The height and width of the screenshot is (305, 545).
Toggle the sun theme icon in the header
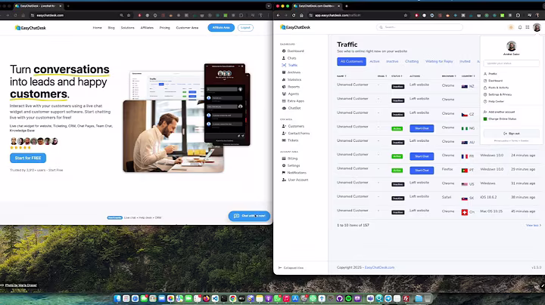coord(511,27)
